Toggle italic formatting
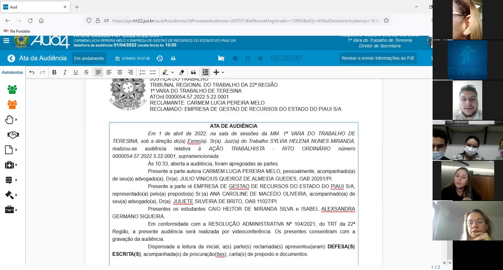The image size is (503, 270). (x=65, y=72)
